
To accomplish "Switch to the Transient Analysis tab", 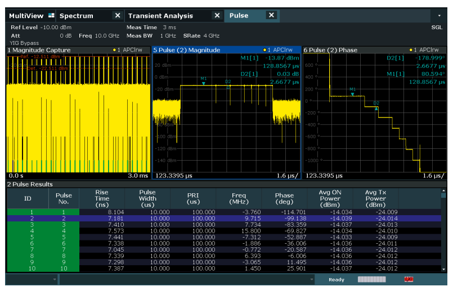I will click(x=160, y=16).
